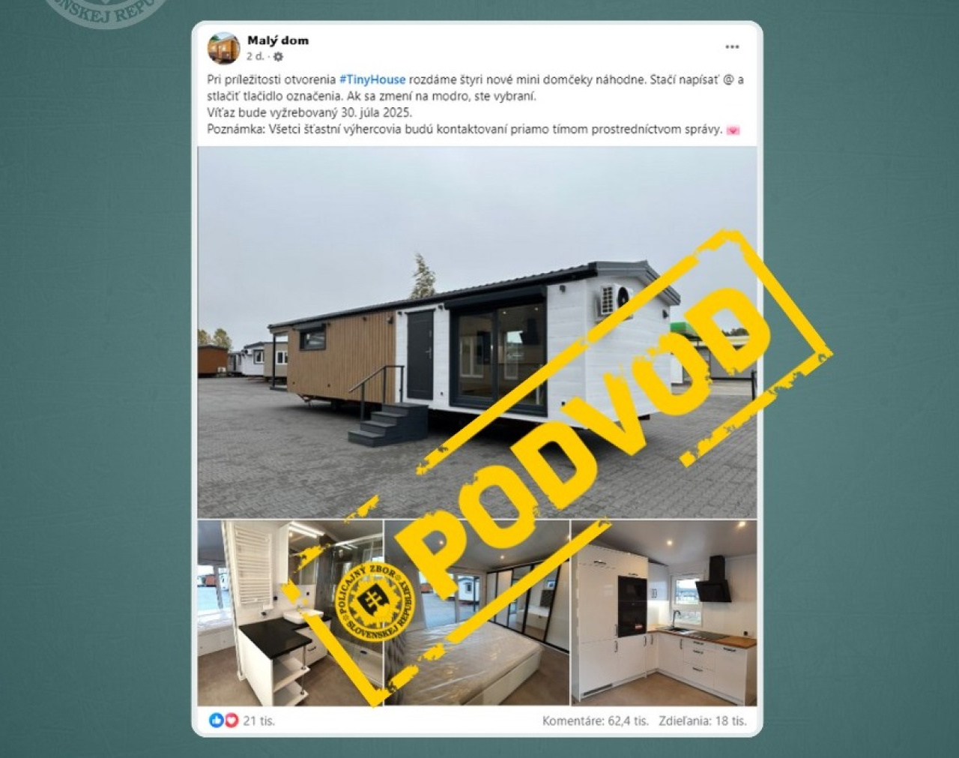Click the post privacy gear icon
Viewport: 959px width, 758px height.
click(x=278, y=56)
